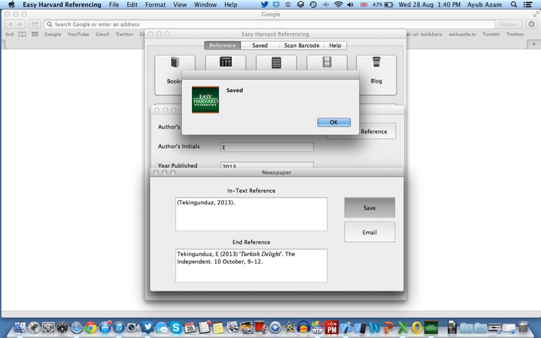The image size is (541, 338).
Task: Click the Year Published field
Action: tap(266, 165)
